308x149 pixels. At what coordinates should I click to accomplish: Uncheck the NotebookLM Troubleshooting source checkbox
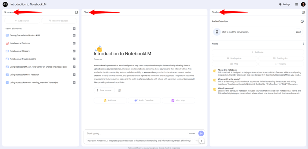74,59
